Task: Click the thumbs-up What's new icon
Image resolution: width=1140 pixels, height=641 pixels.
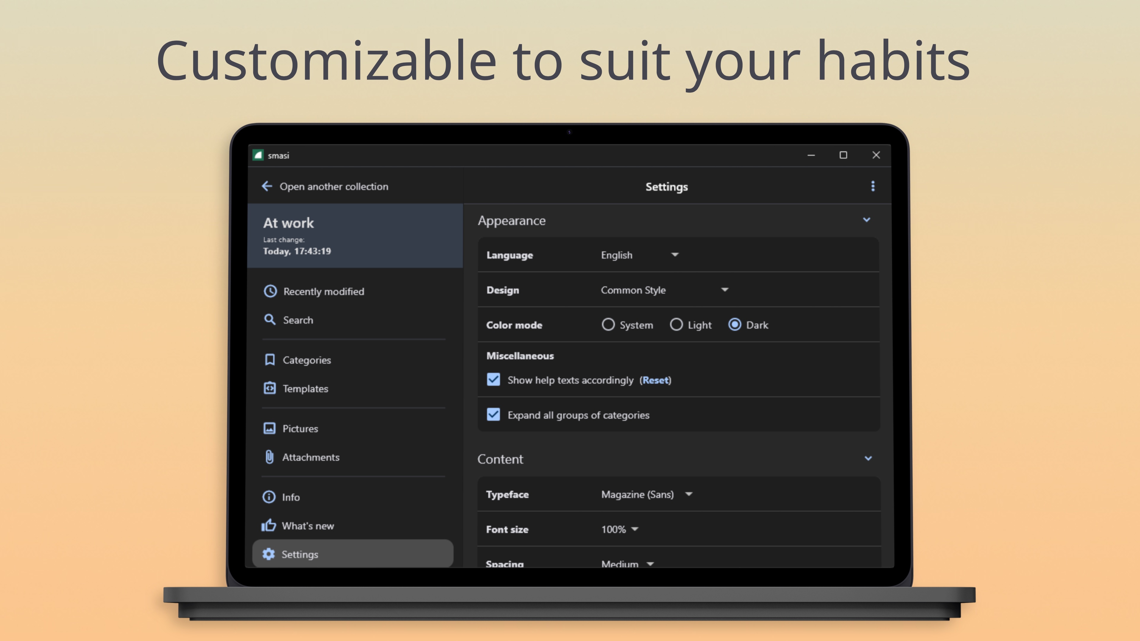Action: (x=268, y=525)
